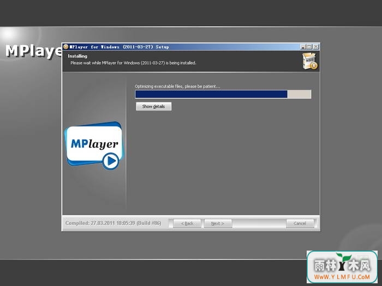Close the MPlayer Setup window

[x=316, y=47]
